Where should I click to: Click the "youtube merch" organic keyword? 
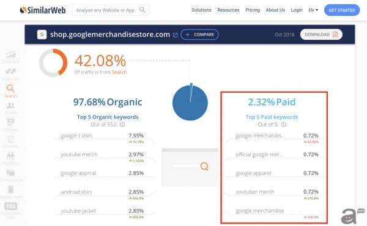[x=79, y=155]
